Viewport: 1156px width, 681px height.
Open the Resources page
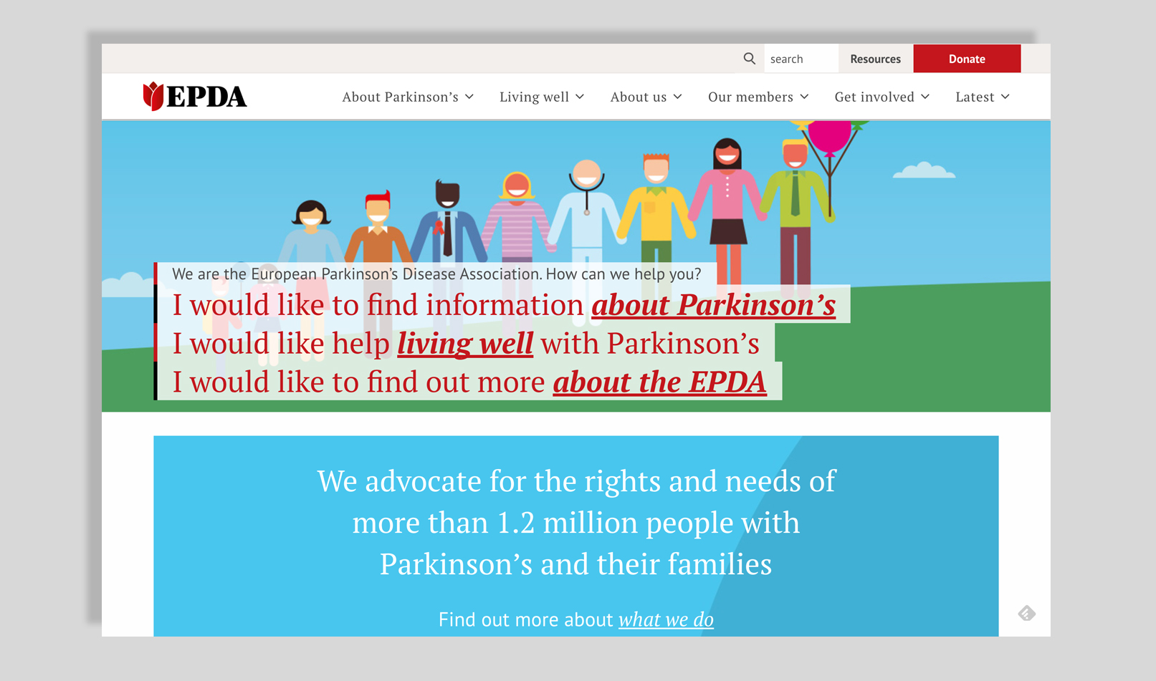click(875, 59)
